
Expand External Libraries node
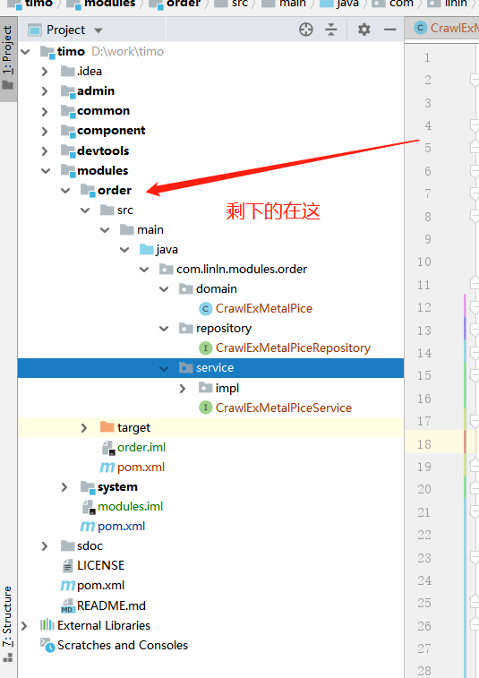point(25,626)
